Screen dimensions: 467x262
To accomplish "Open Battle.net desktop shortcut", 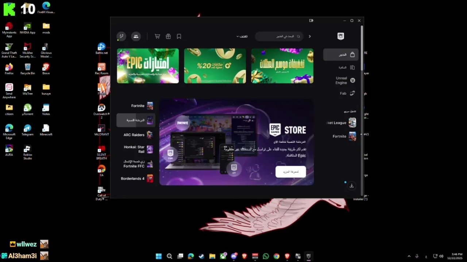I will 101,49.
